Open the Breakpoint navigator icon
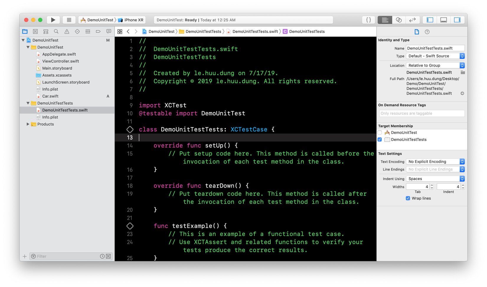The height and width of the screenshot is (287, 487). click(98, 32)
